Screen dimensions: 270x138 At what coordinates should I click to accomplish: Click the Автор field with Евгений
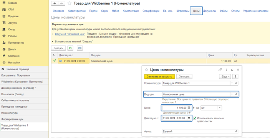click(198, 132)
